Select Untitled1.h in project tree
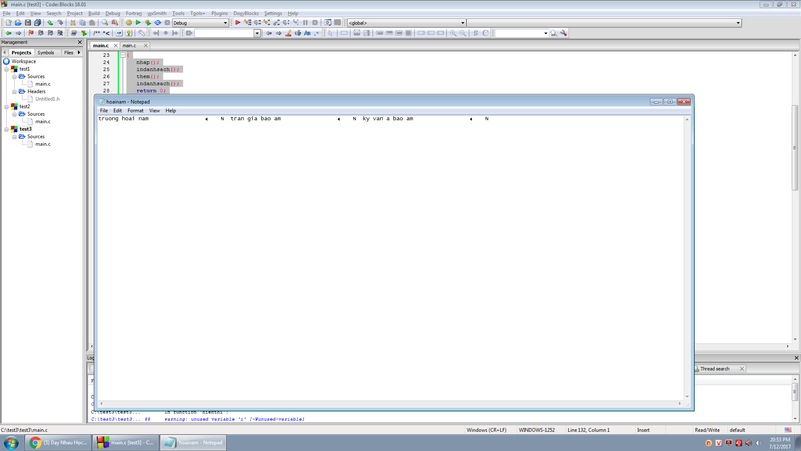801x451 pixels. tap(47, 99)
